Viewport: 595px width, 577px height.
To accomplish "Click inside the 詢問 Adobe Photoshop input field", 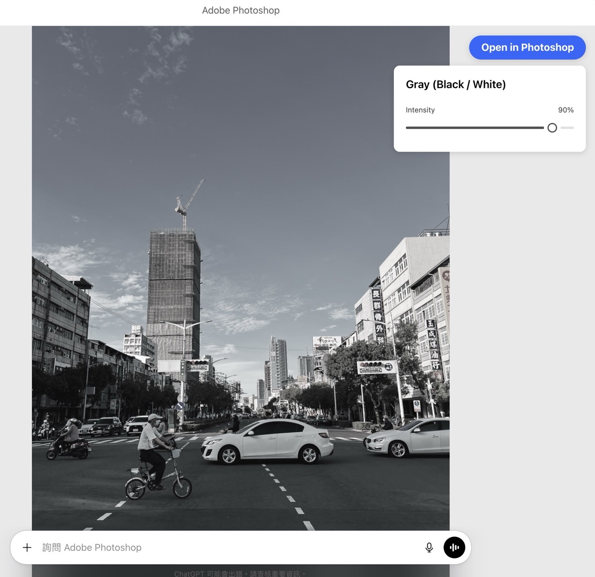I will (x=139, y=548).
